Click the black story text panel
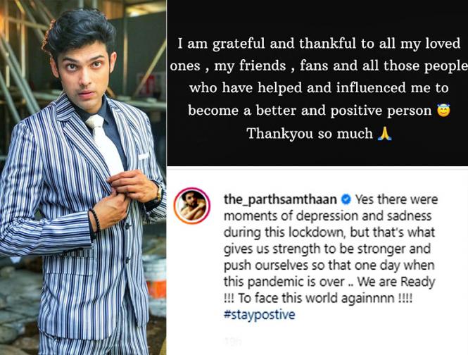This screenshot has width=468, height=355. (317, 83)
